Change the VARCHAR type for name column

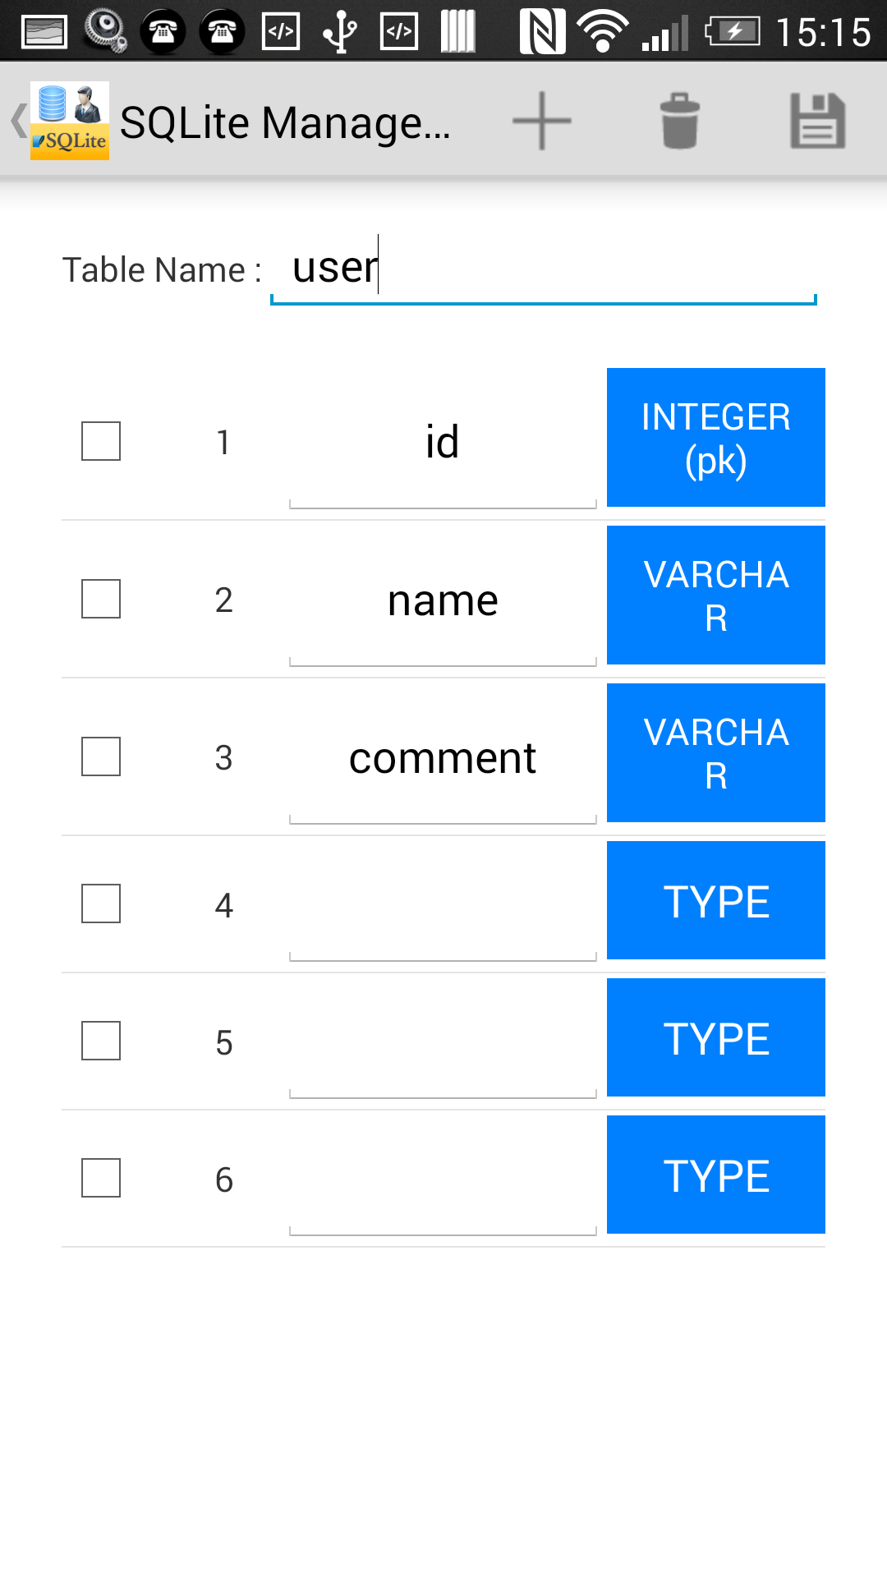tap(716, 595)
